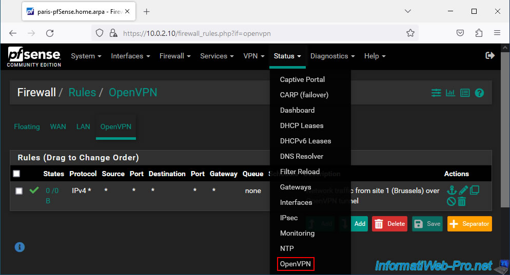Close the paris-pfSense browser tab
The height and width of the screenshot is (275, 510).
(127, 11)
